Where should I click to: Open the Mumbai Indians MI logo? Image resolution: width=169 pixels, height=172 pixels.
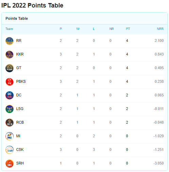10,136
